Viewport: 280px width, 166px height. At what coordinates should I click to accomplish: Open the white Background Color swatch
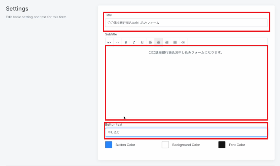(165, 145)
